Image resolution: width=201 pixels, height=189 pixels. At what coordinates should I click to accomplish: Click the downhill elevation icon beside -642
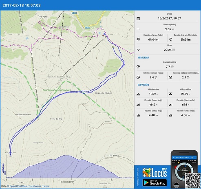click(138, 105)
